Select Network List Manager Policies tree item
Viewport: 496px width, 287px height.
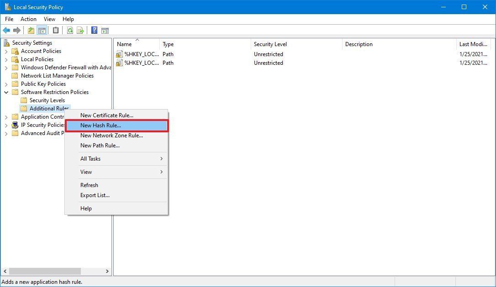pyautogui.click(x=57, y=76)
